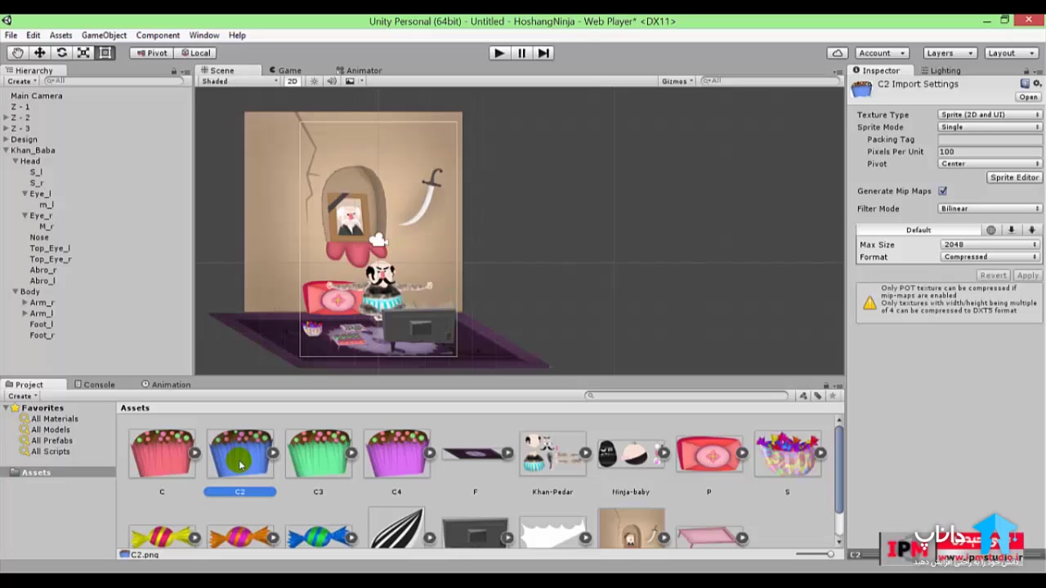Image resolution: width=1046 pixels, height=588 pixels.
Task: Select the last platform override icon
Action: pos(1031,230)
